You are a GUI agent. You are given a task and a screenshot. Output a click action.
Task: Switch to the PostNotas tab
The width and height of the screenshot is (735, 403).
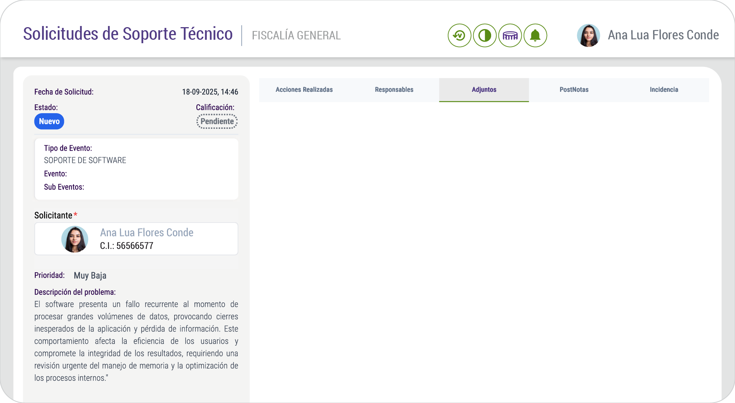tap(574, 90)
